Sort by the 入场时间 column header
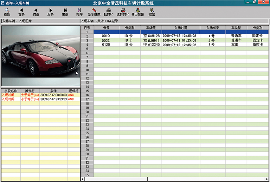Screen dimensions: 270x182 coord(181,27)
